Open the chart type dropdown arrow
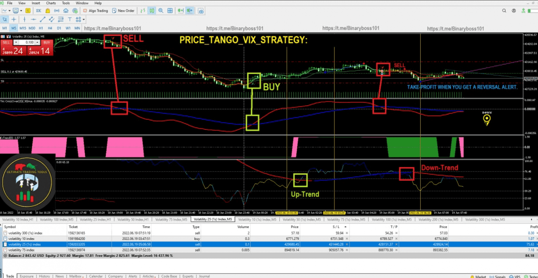Viewport: 538px width, 278px height. pyautogui.click(x=9, y=11)
